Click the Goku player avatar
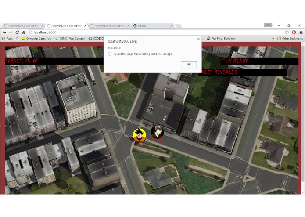Screen dimensions: 305x217 pos(140,135)
